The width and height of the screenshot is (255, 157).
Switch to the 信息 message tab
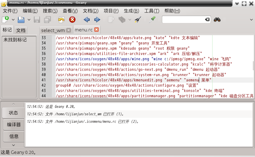[x=14, y=136]
